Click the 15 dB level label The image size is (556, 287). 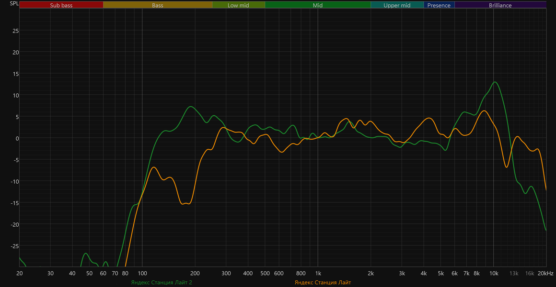point(16,74)
